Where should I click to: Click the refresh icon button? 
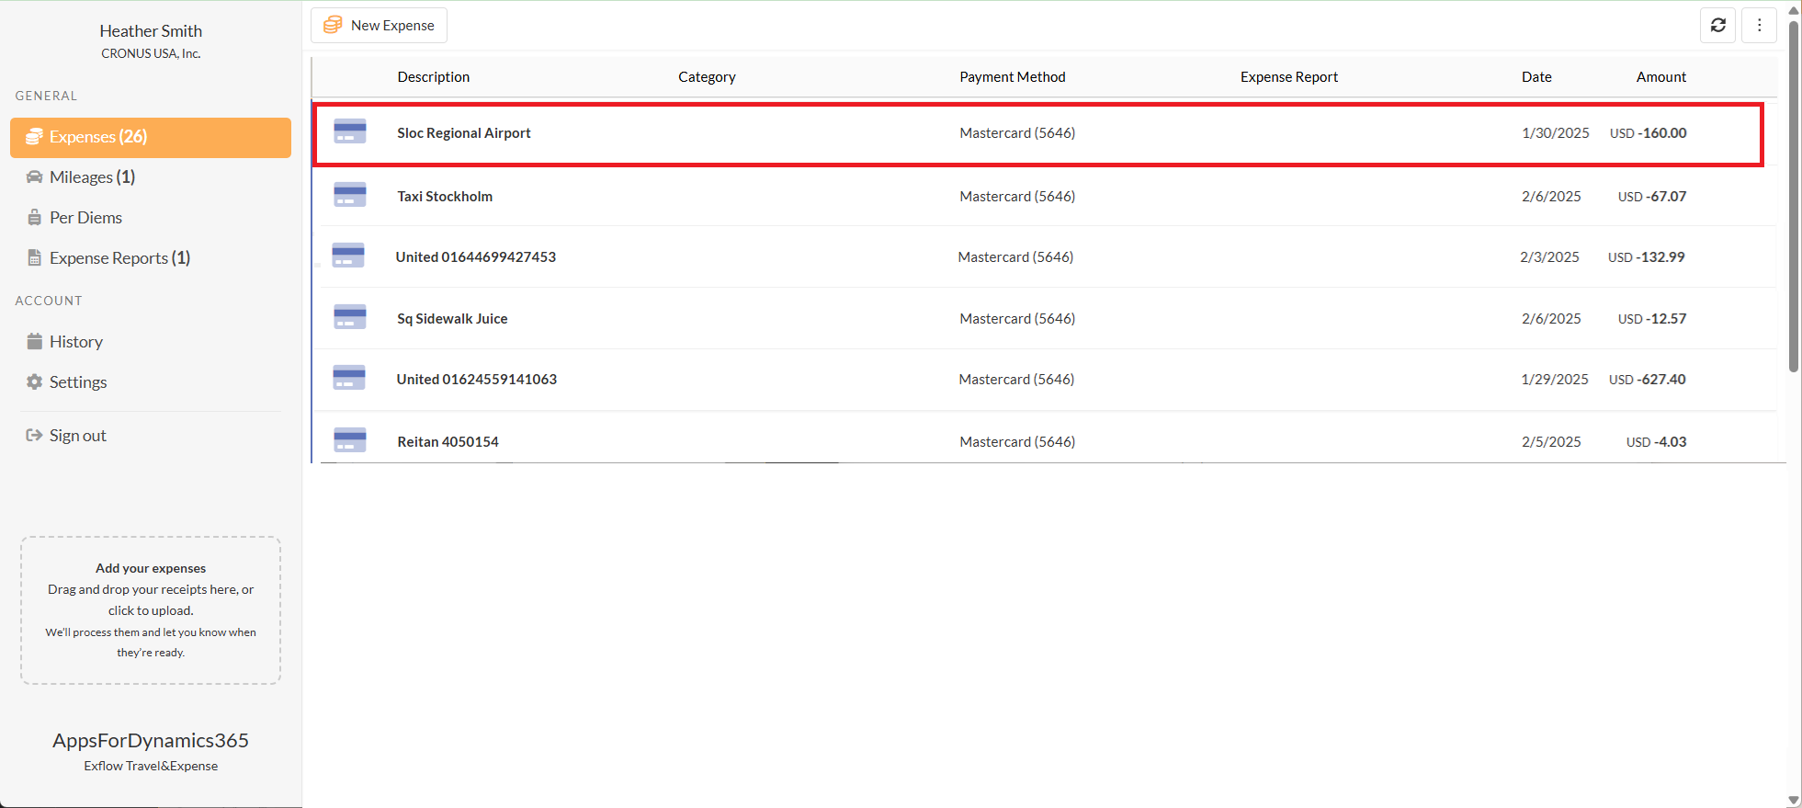pyautogui.click(x=1717, y=26)
